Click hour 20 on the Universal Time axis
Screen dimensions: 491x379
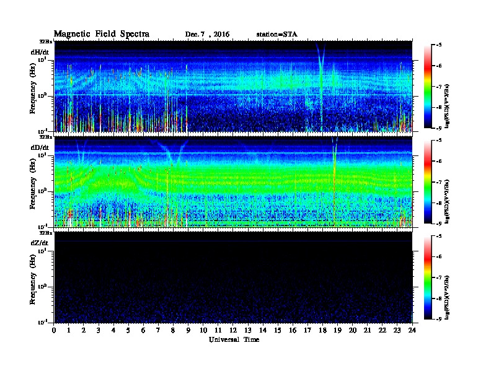point(353,330)
